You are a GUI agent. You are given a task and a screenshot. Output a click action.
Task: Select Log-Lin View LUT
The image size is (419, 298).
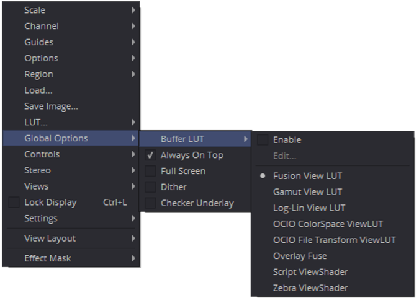309,208
